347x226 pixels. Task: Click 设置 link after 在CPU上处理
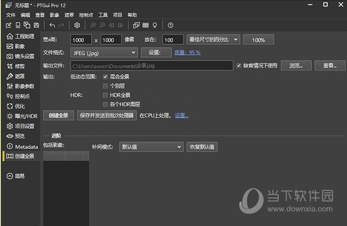click(181, 115)
